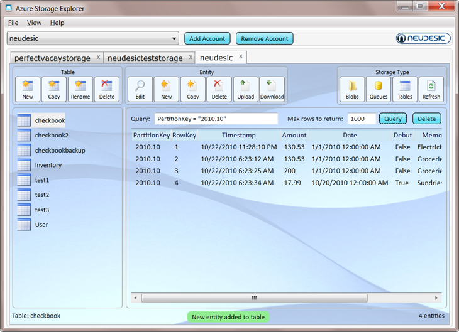Viewport: 459px width, 332px height.
Task: Click the scrollbar right arrow
Action: 436,298
